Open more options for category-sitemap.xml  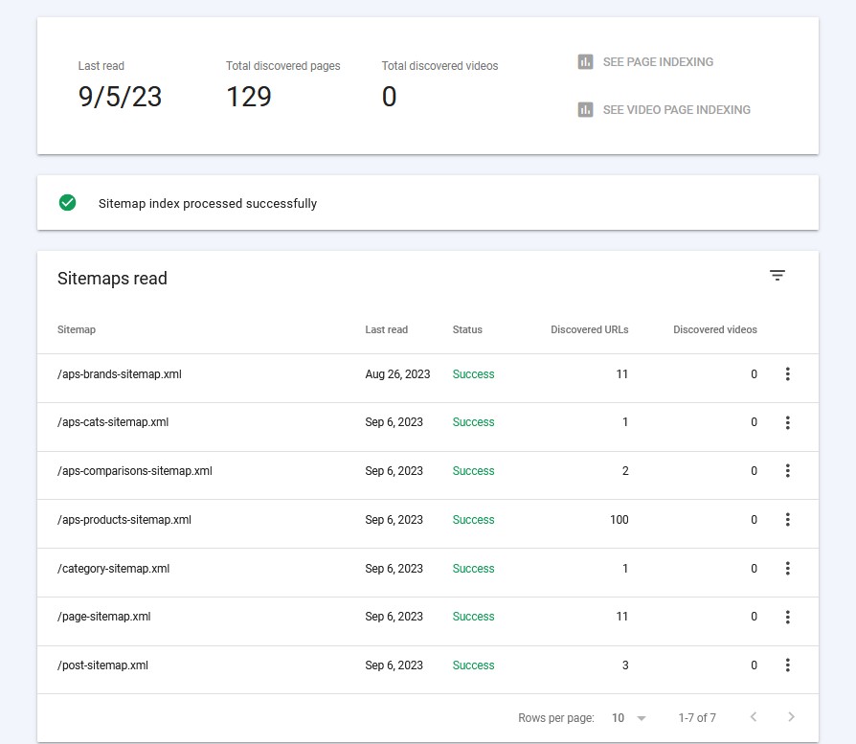pos(788,568)
